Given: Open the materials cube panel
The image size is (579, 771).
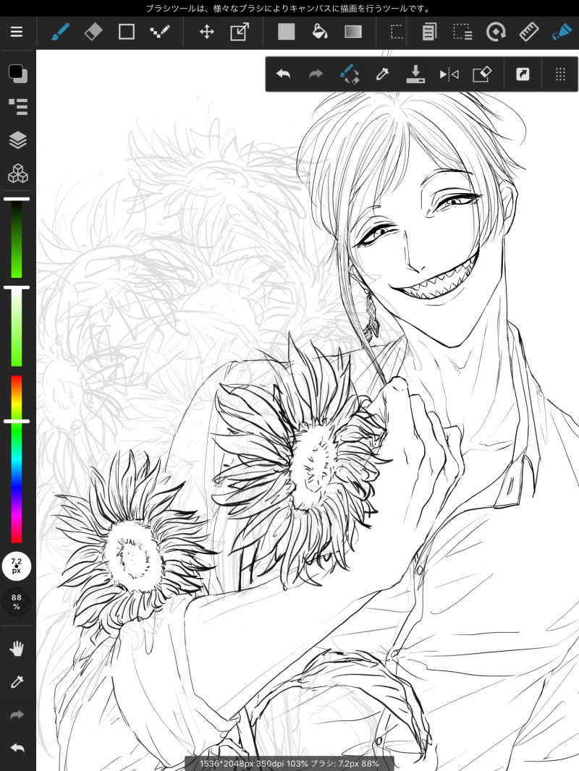Looking at the screenshot, I should point(18,173).
